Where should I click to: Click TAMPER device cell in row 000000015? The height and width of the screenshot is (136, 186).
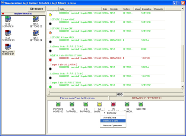(145, 76)
